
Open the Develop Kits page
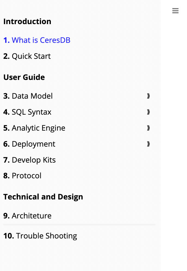[x=29, y=160]
